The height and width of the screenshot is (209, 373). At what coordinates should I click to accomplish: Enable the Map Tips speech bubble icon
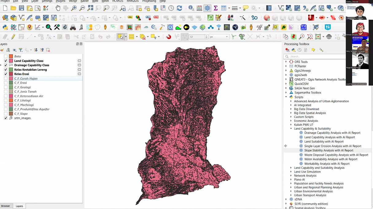246,8
